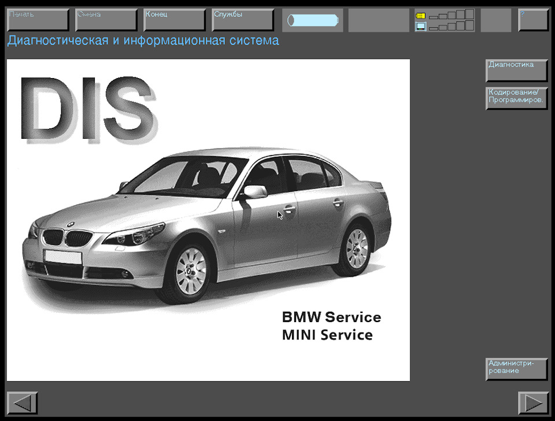Image resolution: width=555 pixels, height=421 pixels.
Task: Click the 'Диагностическая и информационная система' heading
Action: [143, 40]
